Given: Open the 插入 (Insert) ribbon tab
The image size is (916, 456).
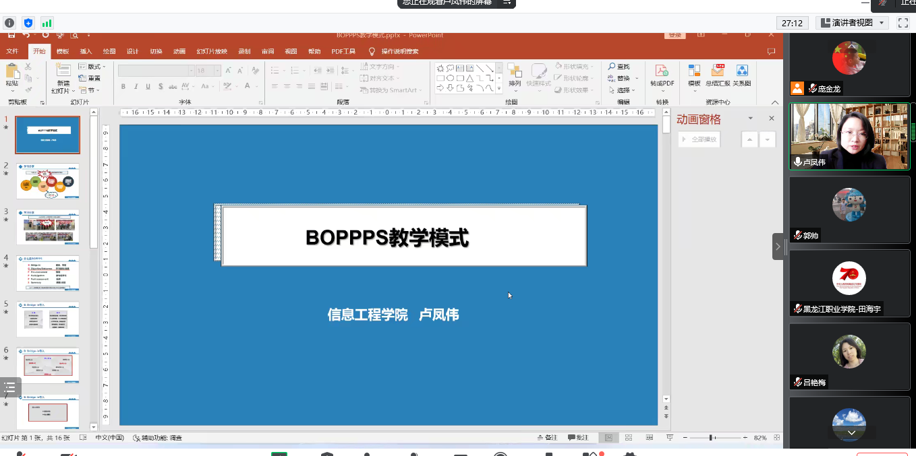Looking at the screenshot, I should click(x=86, y=51).
